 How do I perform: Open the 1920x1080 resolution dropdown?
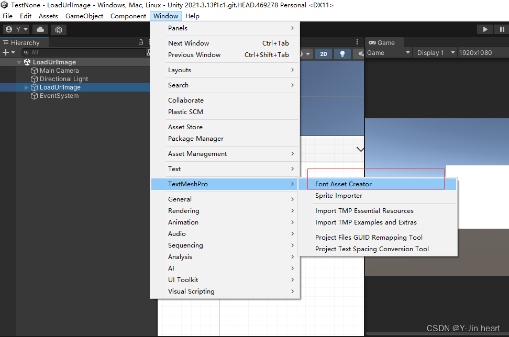tap(482, 52)
